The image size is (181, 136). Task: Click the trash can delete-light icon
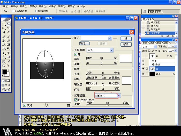[x=69, y=105]
